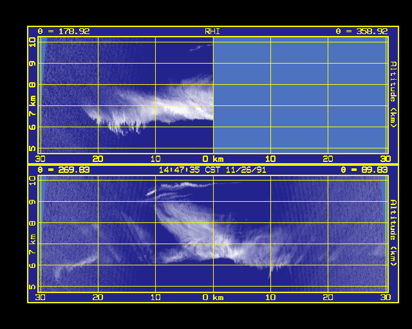Click the RHI title text

click(x=212, y=31)
